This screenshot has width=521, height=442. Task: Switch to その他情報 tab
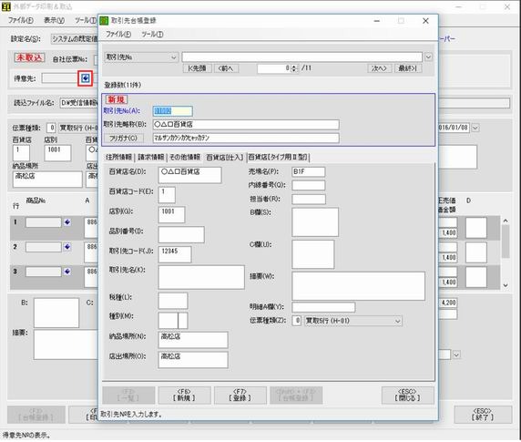tap(185, 157)
